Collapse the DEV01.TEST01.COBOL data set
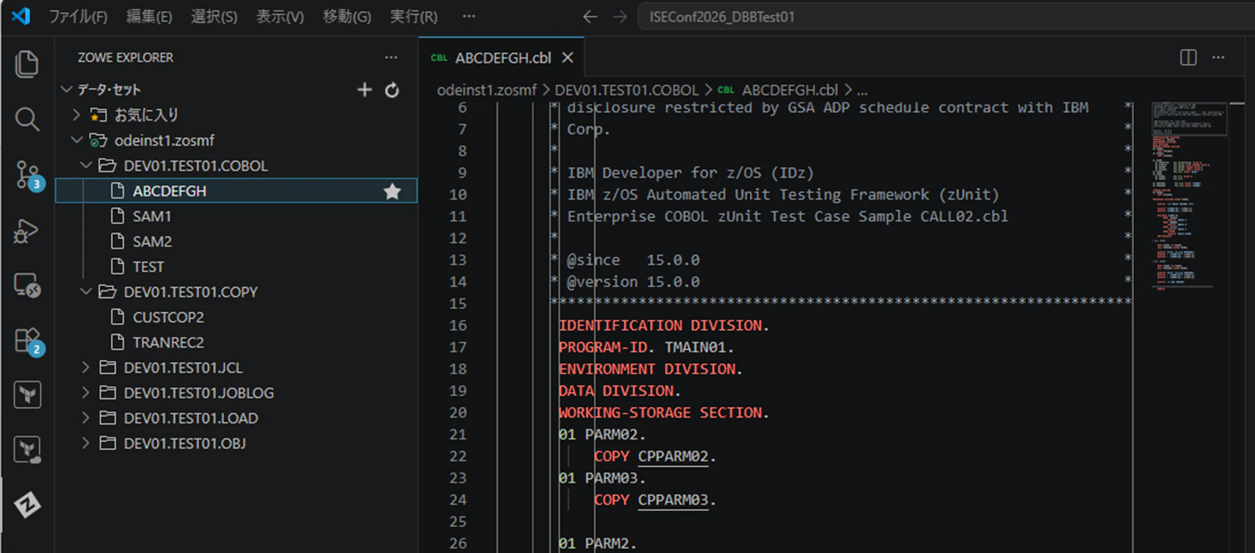 [x=86, y=165]
